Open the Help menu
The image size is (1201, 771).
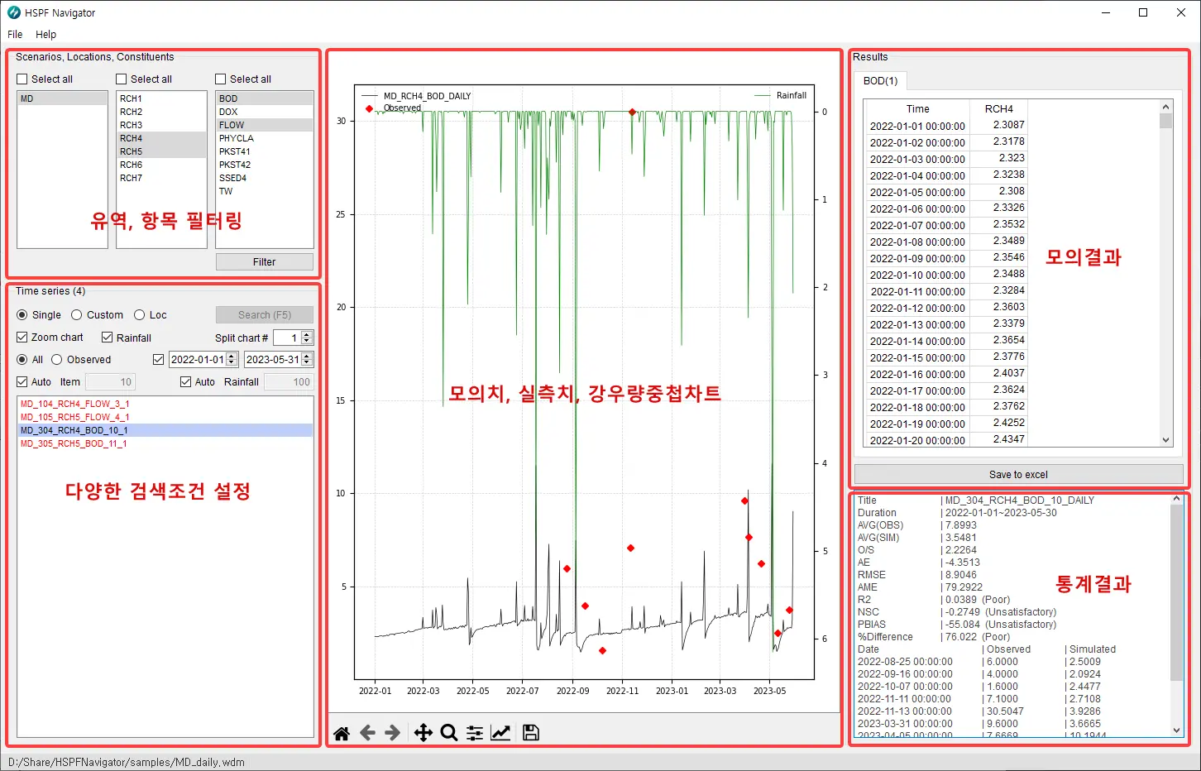(x=46, y=35)
